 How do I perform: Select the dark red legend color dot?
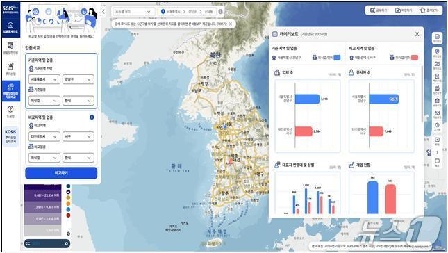click(x=68, y=215)
